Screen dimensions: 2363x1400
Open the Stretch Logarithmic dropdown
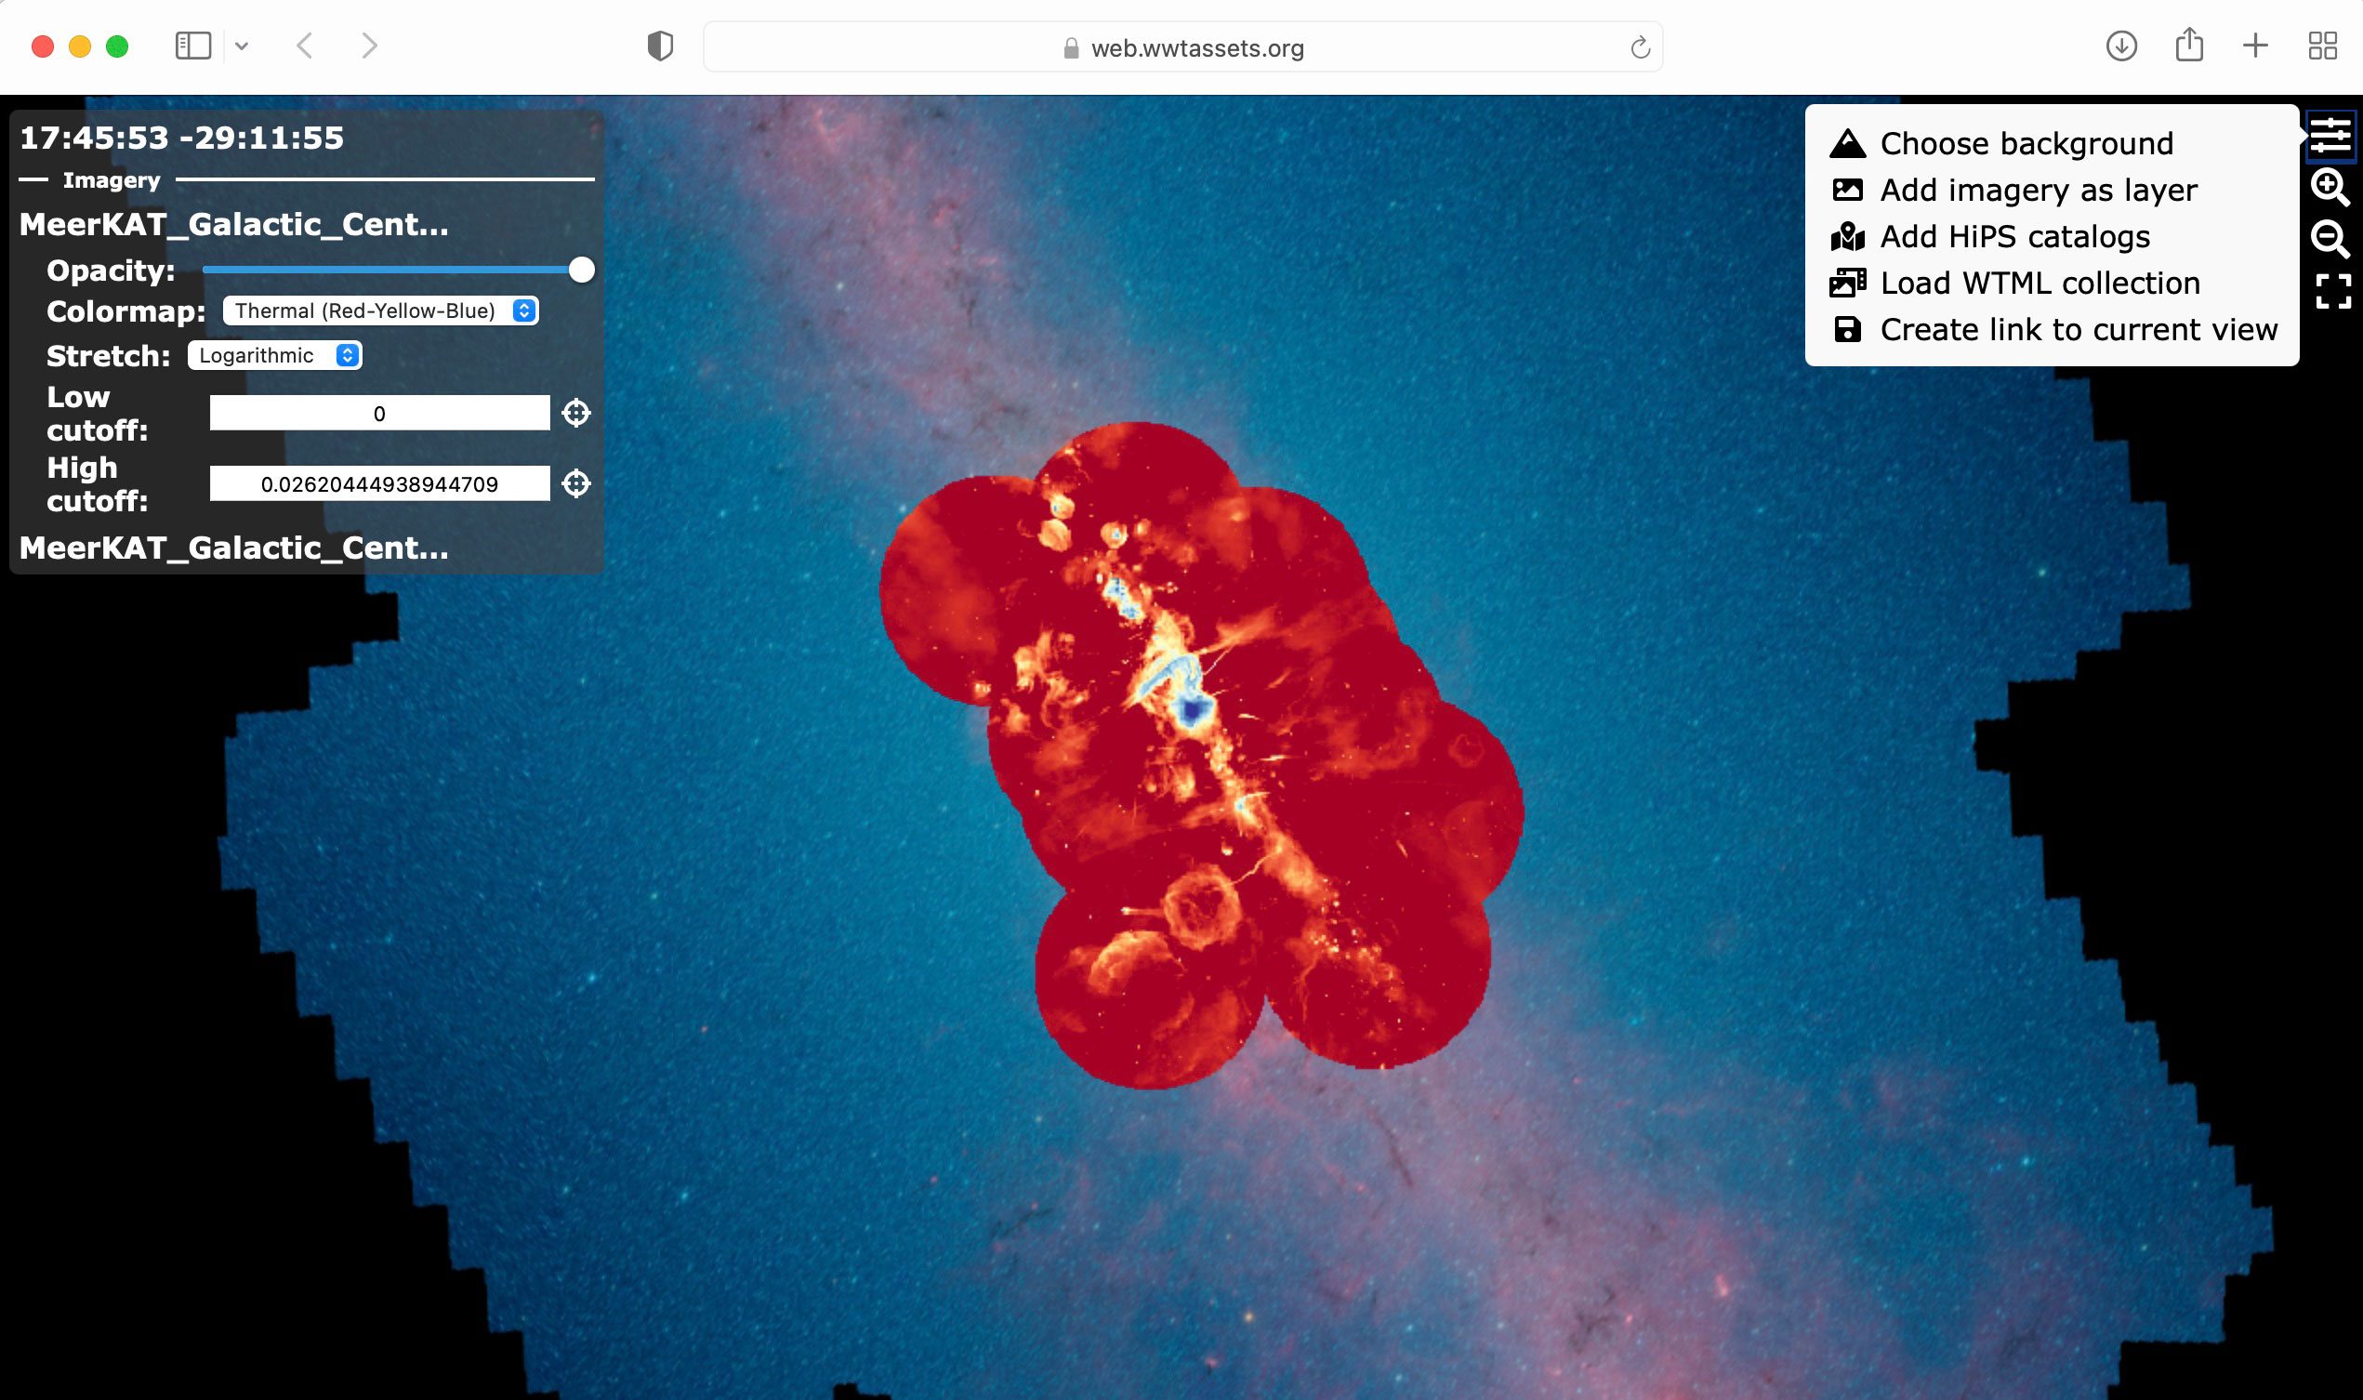coord(274,356)
